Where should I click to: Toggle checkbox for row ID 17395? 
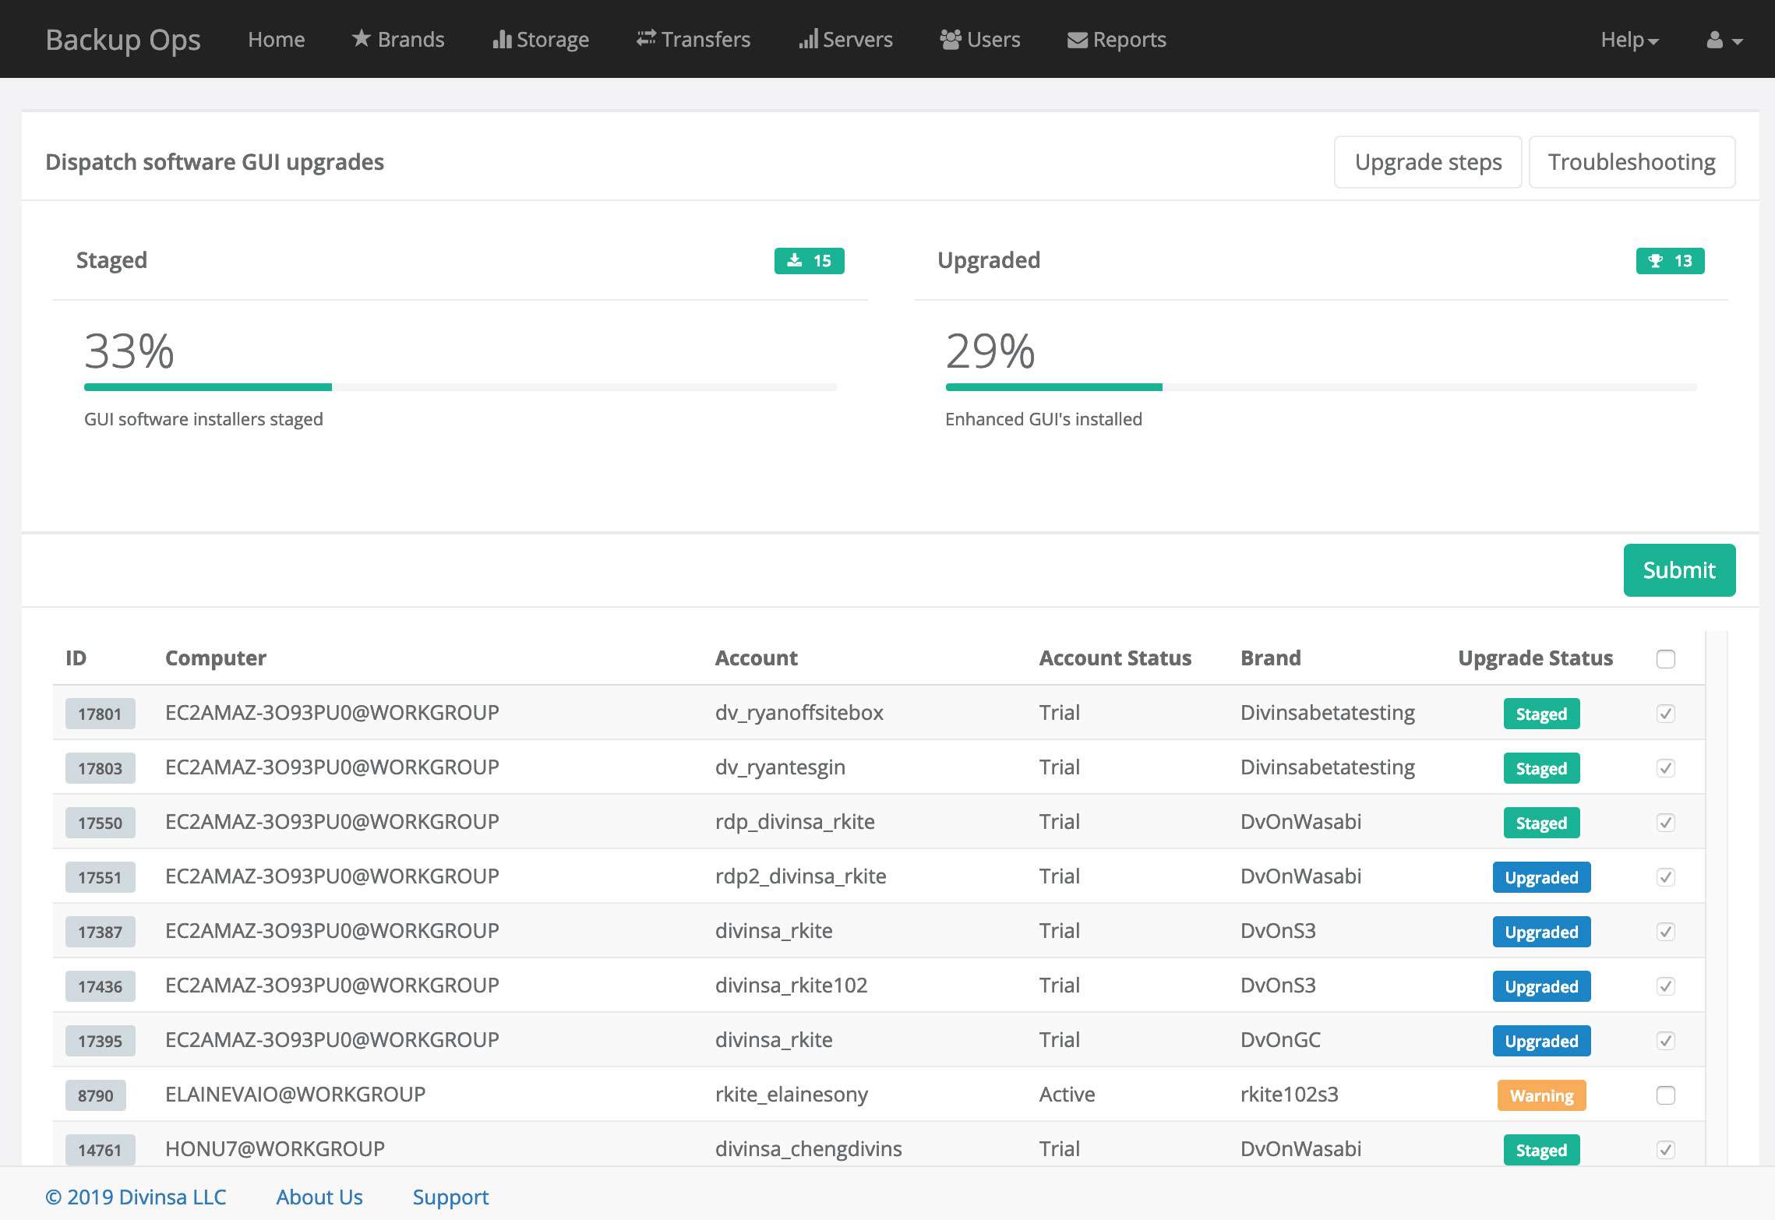pos(1666,1041)
